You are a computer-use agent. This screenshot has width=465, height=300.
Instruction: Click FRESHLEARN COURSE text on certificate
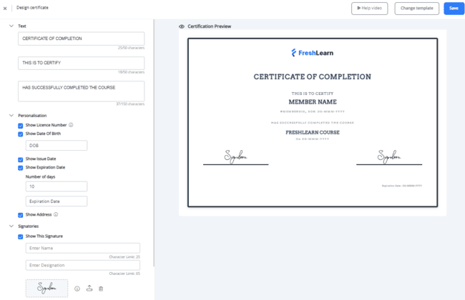tap(313, 132)
